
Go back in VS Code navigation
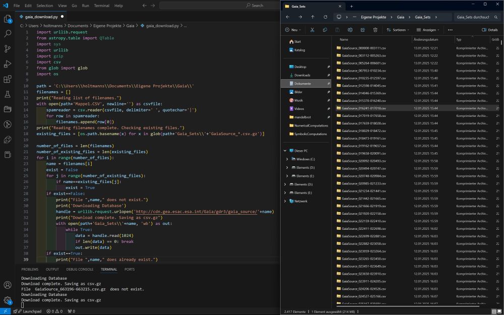click(145, 6)
